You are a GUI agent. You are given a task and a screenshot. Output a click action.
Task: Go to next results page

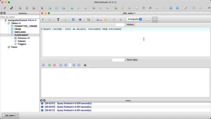point(74,65)
